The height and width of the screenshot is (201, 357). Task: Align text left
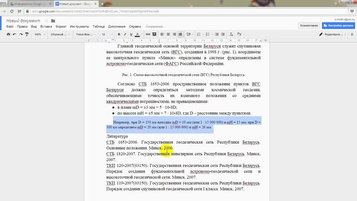(x=162, y=35)
